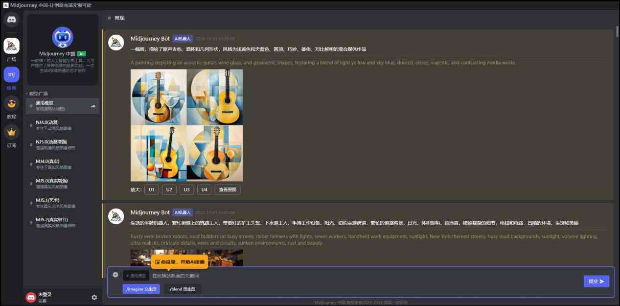This screenshot has height=306, width=620.
Task: Click Midjourney Bot avatar on robot message
Action: [x=116, y=216]
